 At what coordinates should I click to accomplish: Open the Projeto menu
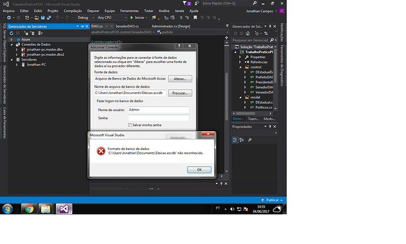(x=53, y=11)
